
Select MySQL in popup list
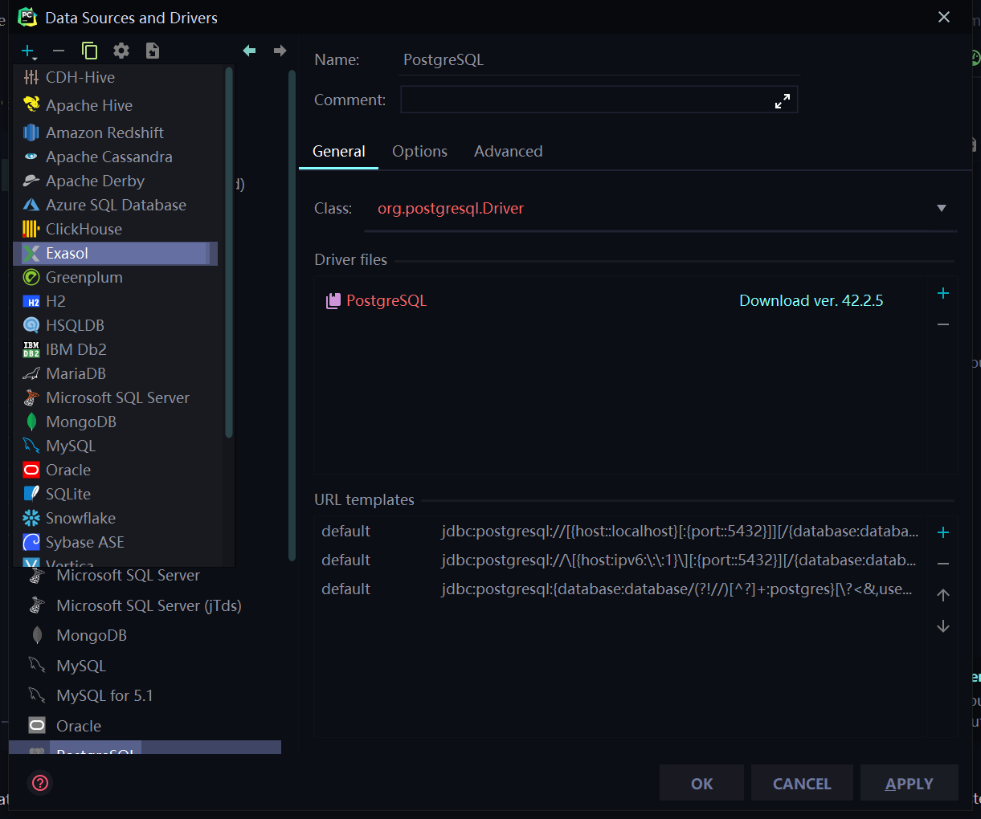116,446
